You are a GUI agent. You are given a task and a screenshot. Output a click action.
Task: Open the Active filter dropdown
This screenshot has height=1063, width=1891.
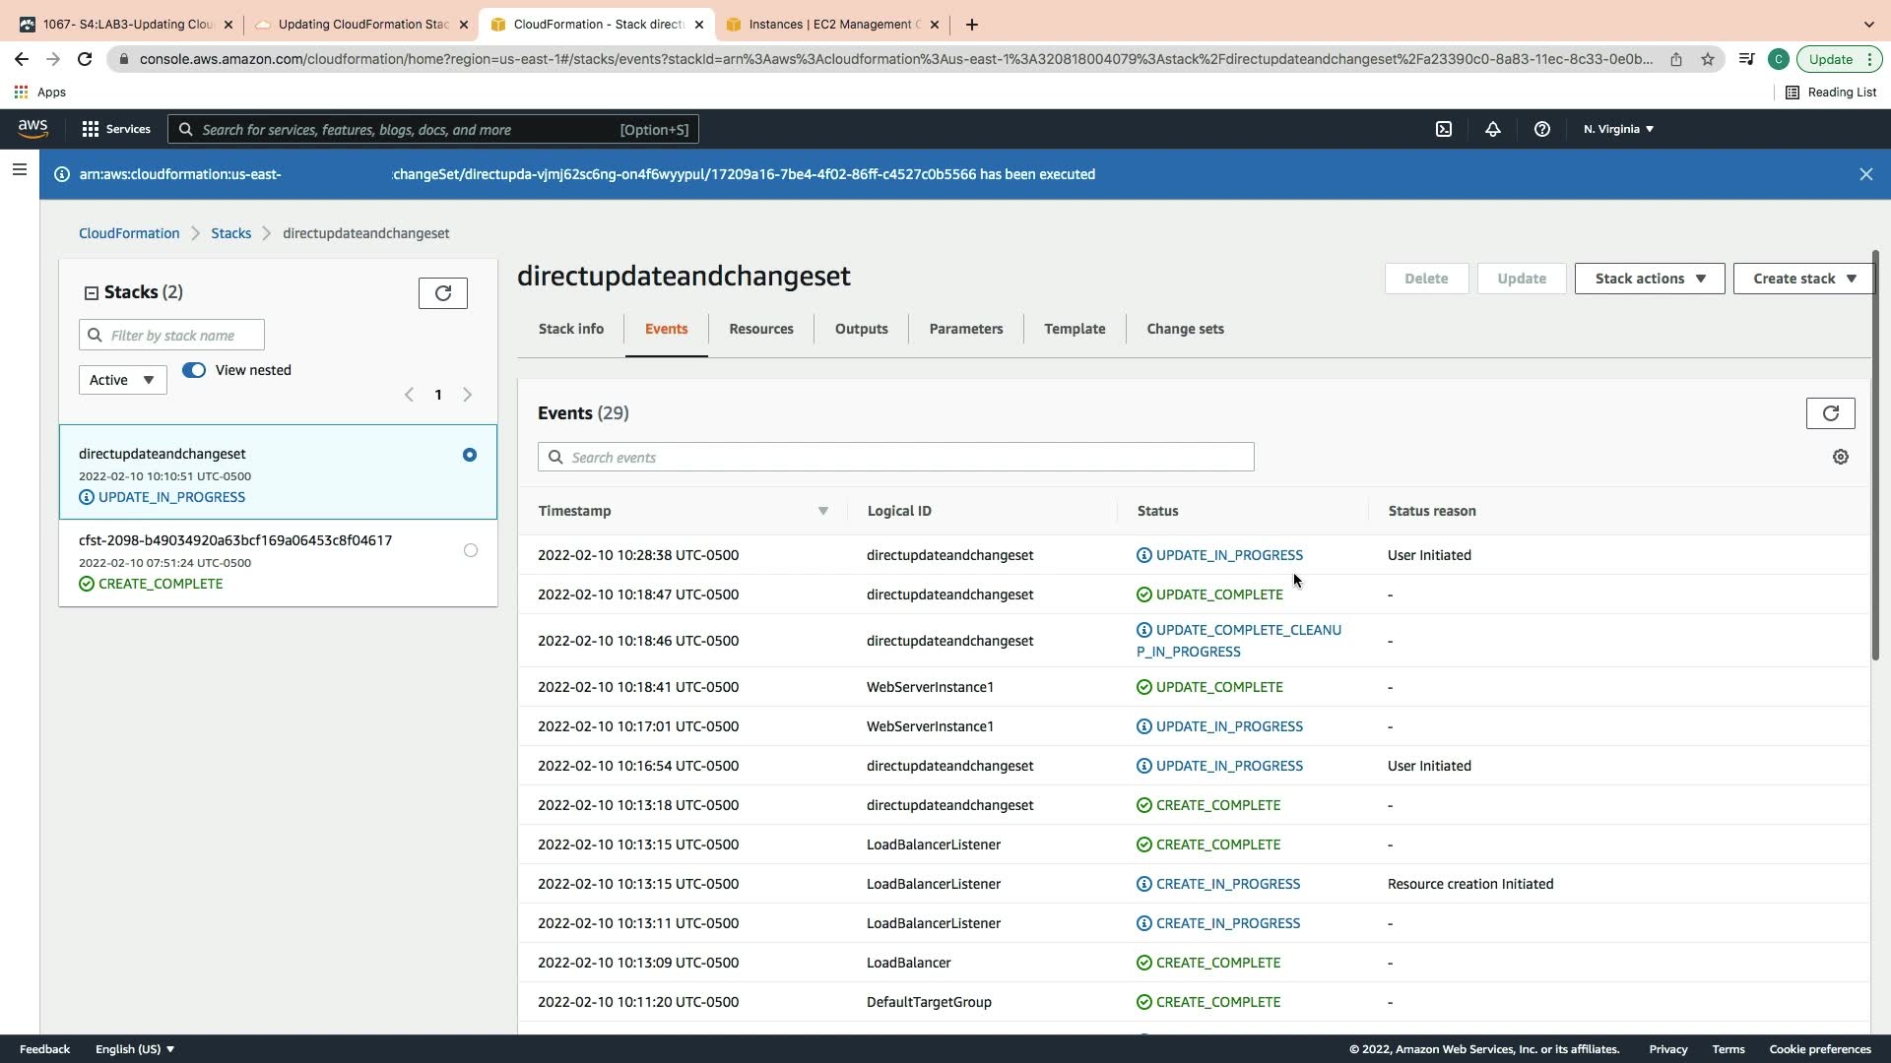click(122, 380)
